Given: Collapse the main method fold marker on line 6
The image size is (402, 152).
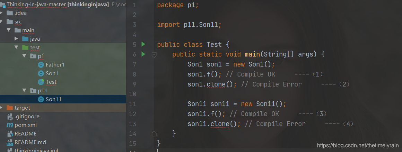Looking at the screenshot, I should coord(154,54).
